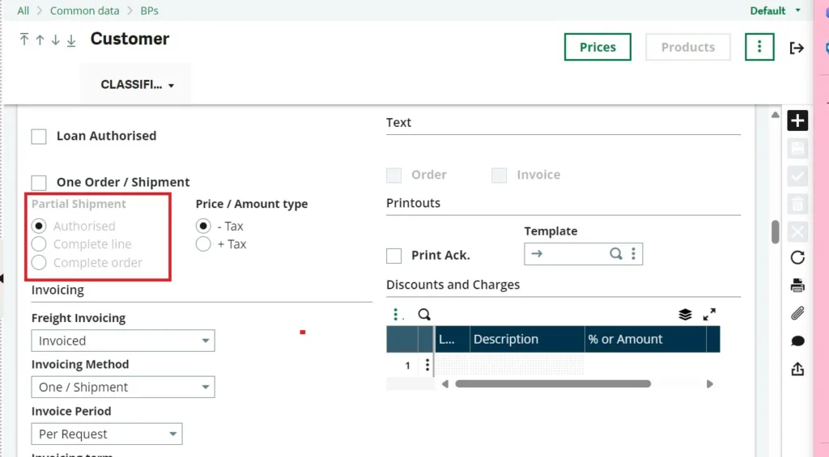Viewport: 829px width, 457px height.
Task: Click row 1 description cell
Action: pos(527,365)
